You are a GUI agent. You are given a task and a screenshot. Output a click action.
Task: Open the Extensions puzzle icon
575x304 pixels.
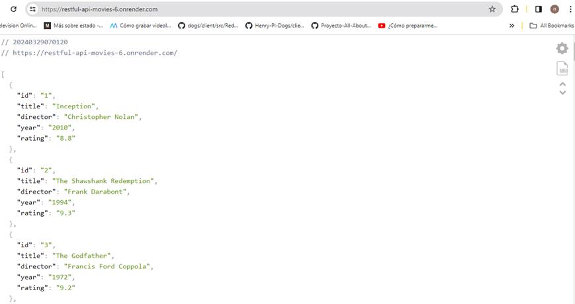coord(515,9)
